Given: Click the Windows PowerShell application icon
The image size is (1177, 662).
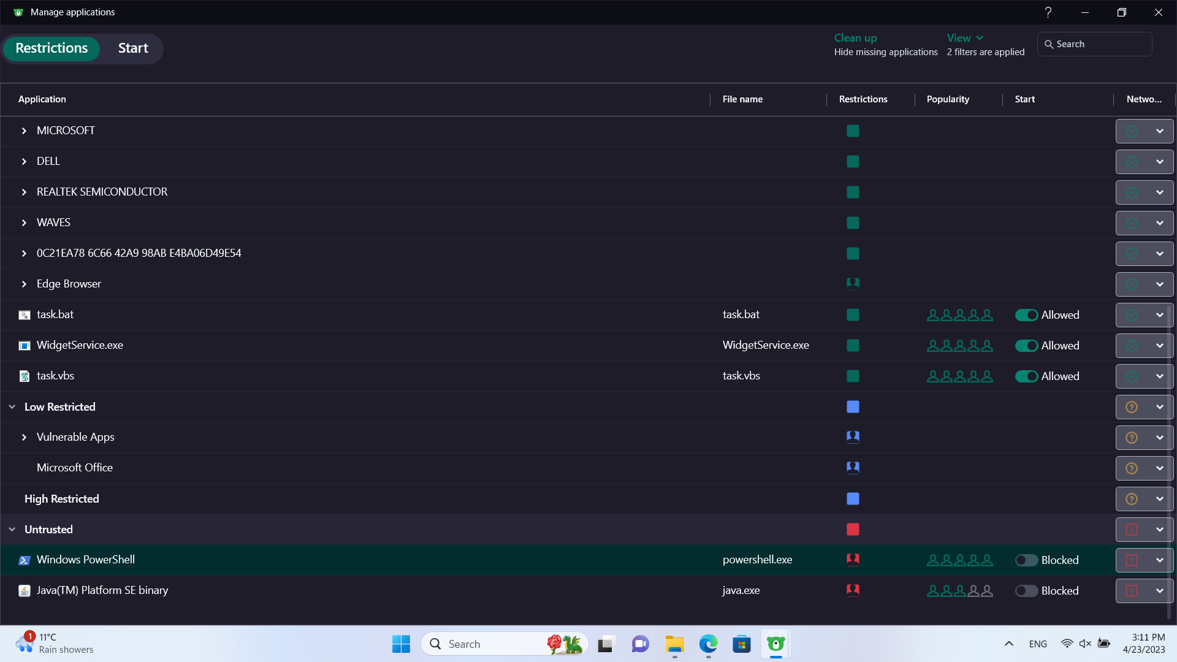Looking at the screenshot, I should coord(24,560).
